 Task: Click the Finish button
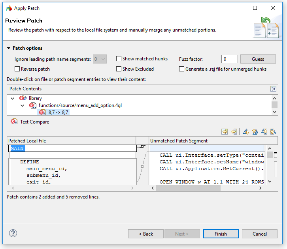221,234
